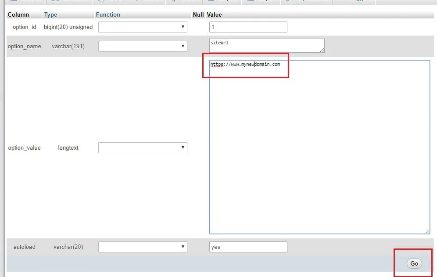The image size is (437, 277).
Task: Click the option_value column label
Action: (24, 148)
